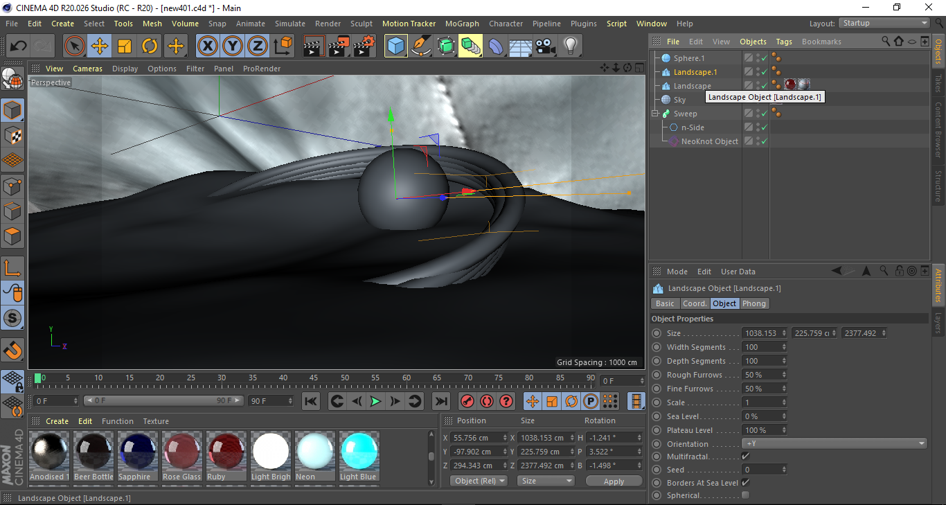Viewport: 946px width, 505px height.
Task: Click the Make Editable icon
Action: tap(13, 79)
